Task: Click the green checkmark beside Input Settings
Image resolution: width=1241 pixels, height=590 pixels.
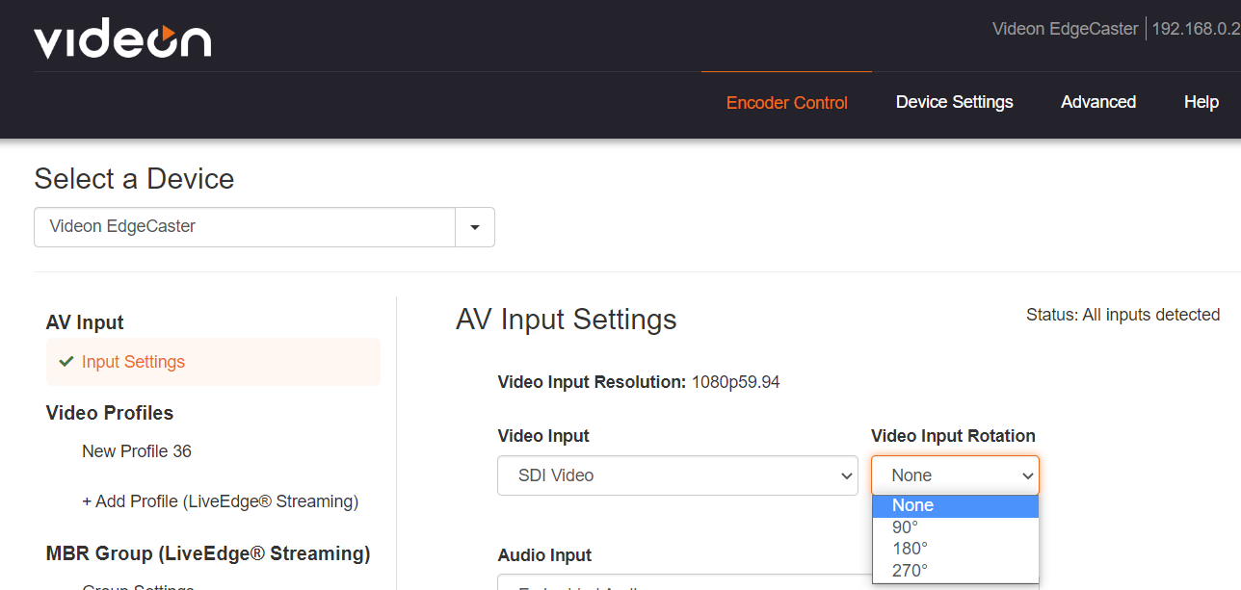Action: 66,362
